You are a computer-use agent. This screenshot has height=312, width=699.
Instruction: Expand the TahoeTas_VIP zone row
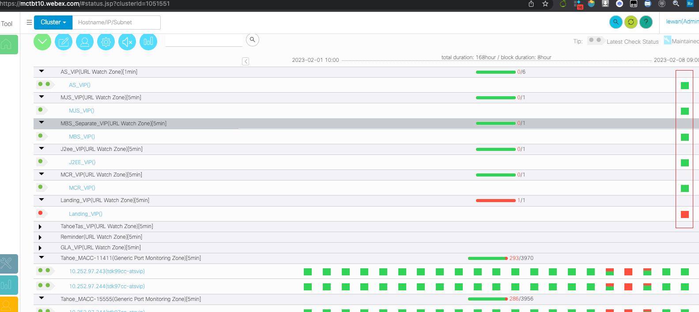(x=40, y=226)
